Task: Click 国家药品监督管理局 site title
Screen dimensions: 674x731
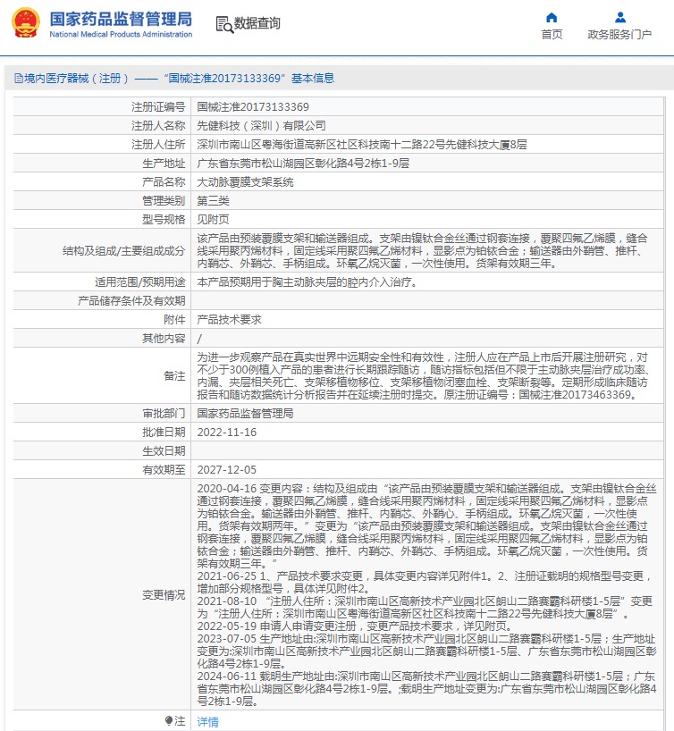Action: pos(121,19)
